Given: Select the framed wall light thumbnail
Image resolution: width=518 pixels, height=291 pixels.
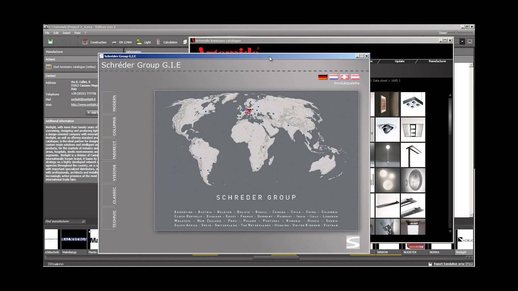Looking at the screenshot, I should (387, 104).
